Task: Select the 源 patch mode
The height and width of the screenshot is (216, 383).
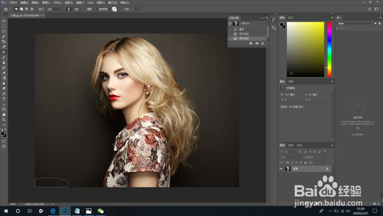Action: (69, 9)
